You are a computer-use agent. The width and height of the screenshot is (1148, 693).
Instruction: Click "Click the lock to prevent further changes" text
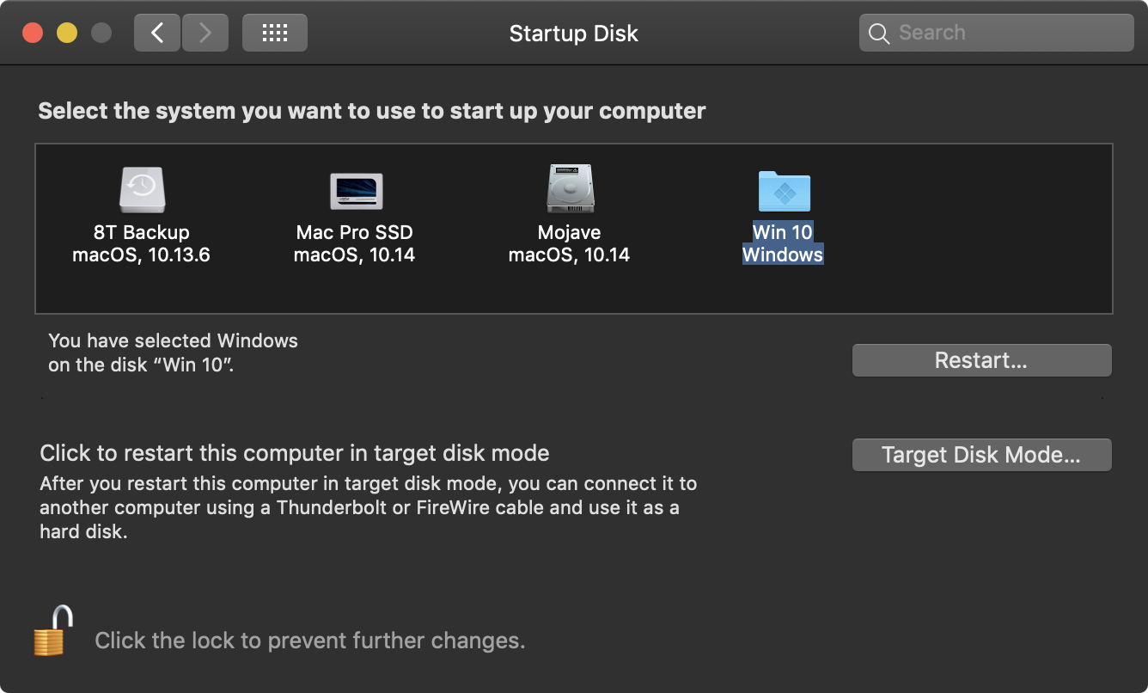pos(309,641)
